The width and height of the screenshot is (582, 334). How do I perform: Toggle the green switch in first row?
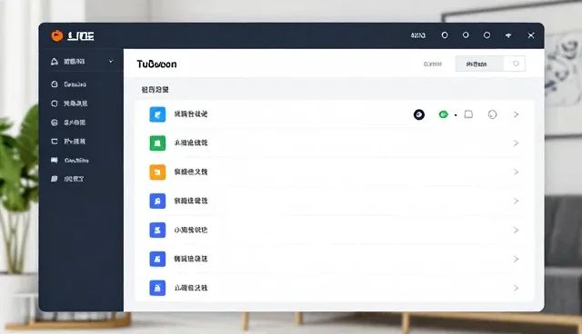443,114
